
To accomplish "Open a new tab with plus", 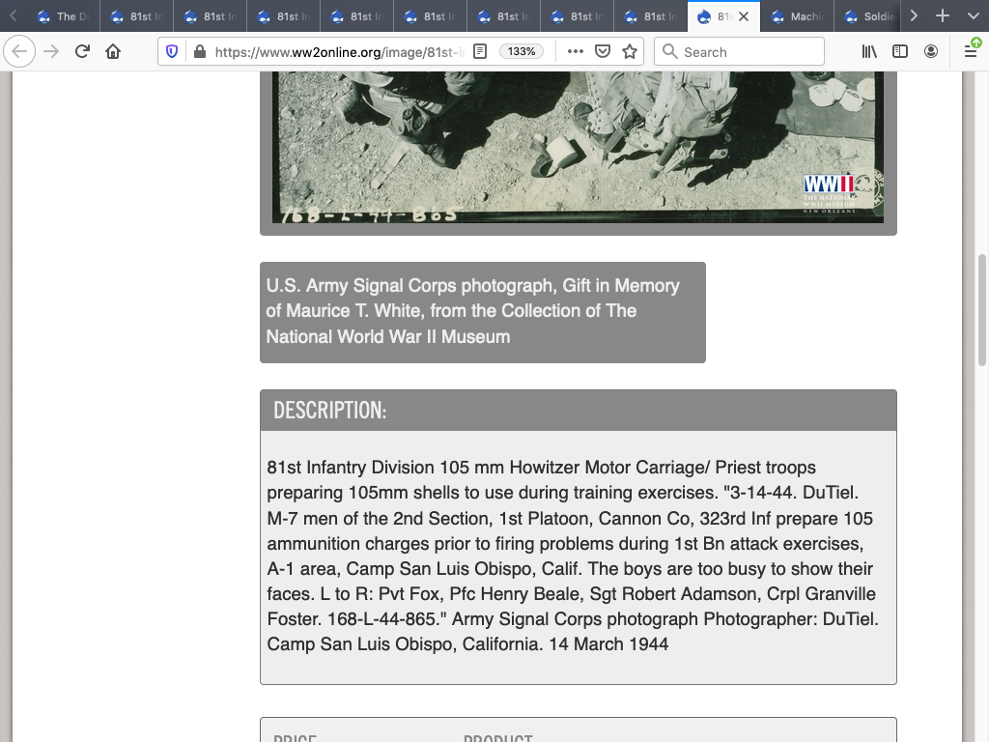I will click(943, 16).
